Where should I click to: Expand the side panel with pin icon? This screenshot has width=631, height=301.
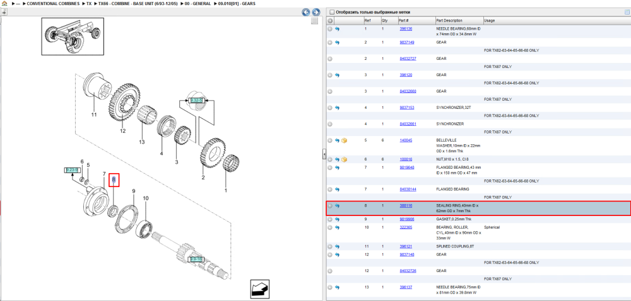4,13
